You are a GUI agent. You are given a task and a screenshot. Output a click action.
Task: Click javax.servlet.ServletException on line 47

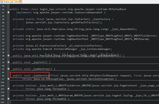click(x=90, y=79)
